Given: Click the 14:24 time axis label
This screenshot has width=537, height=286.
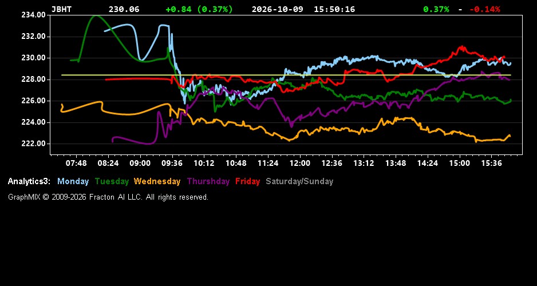Looking at the screenshot, I should pos(428,163).
